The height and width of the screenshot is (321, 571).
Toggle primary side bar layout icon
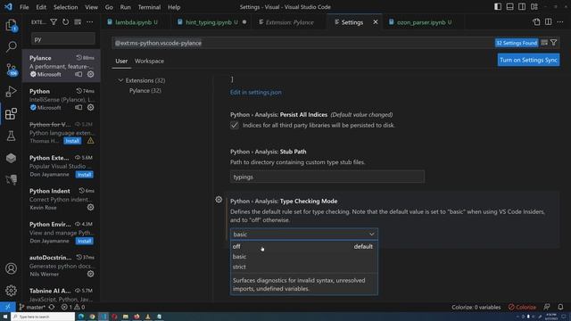pos(498,7)
